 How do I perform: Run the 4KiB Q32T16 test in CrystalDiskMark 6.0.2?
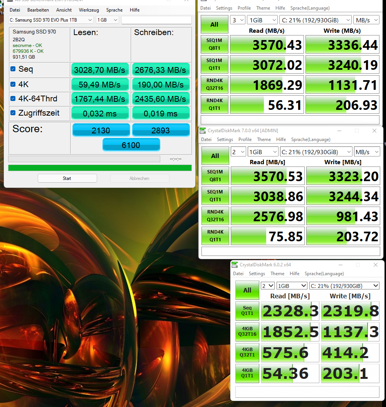coord(247,331)
